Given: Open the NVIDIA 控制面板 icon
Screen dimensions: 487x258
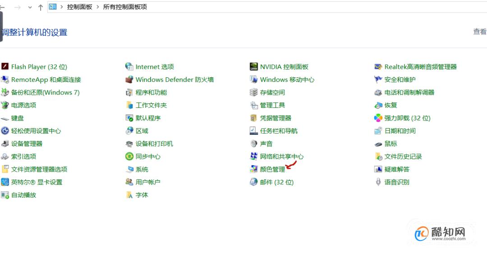Looking at the screenshot, I should [254, 66].
